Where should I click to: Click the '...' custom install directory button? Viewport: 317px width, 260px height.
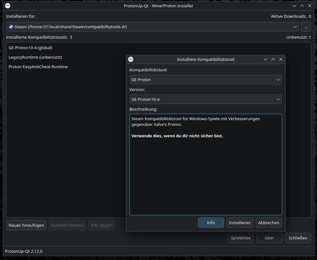click(306, 27)
